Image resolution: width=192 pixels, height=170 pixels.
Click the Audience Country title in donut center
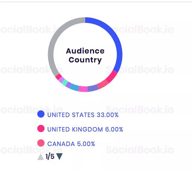[85, 55]
